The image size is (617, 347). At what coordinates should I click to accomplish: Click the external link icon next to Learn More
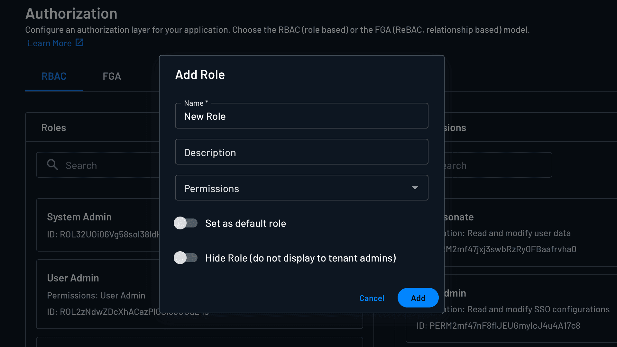coord(79,42)
